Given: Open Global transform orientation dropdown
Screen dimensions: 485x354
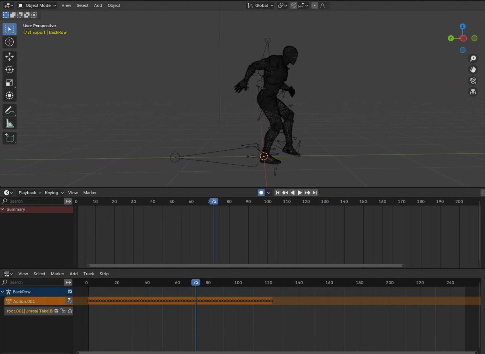Looking at the screenshot, I should pos(260,5).
